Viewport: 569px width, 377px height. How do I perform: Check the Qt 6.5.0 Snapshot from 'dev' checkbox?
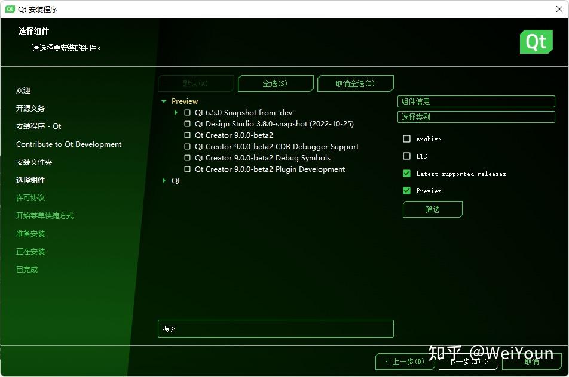point(187,113)
